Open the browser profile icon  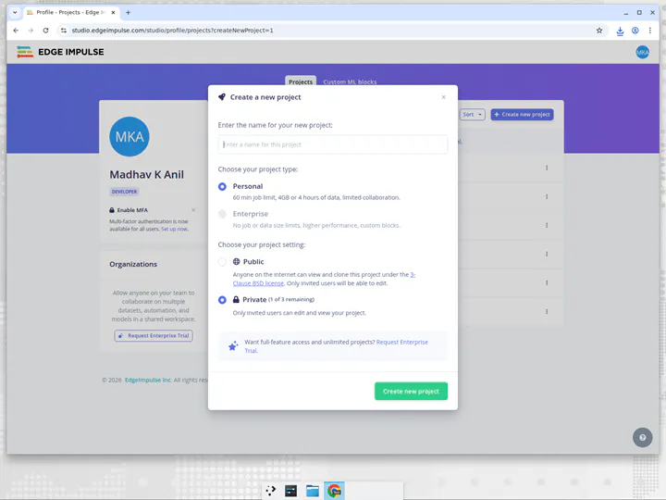point(635,31)
